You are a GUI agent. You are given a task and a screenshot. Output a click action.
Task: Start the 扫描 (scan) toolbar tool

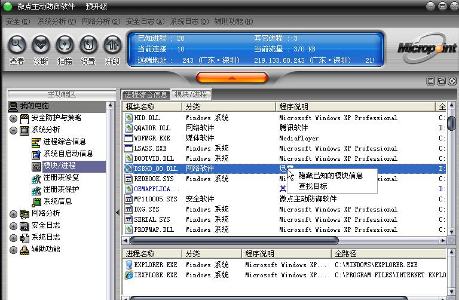[x=65, y=50]
